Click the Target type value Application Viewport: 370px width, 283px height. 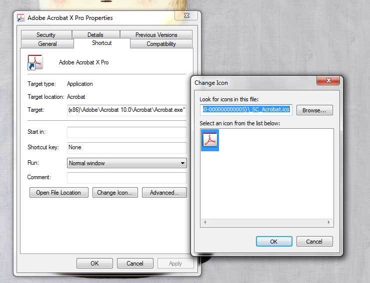[x=80, y=84]
